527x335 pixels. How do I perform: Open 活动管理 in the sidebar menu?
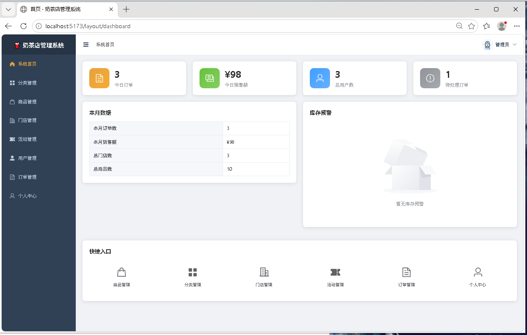(39, 139)
